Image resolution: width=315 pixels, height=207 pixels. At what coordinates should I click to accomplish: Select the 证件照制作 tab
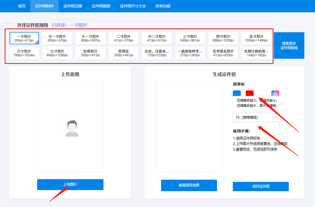click(44, 6)
